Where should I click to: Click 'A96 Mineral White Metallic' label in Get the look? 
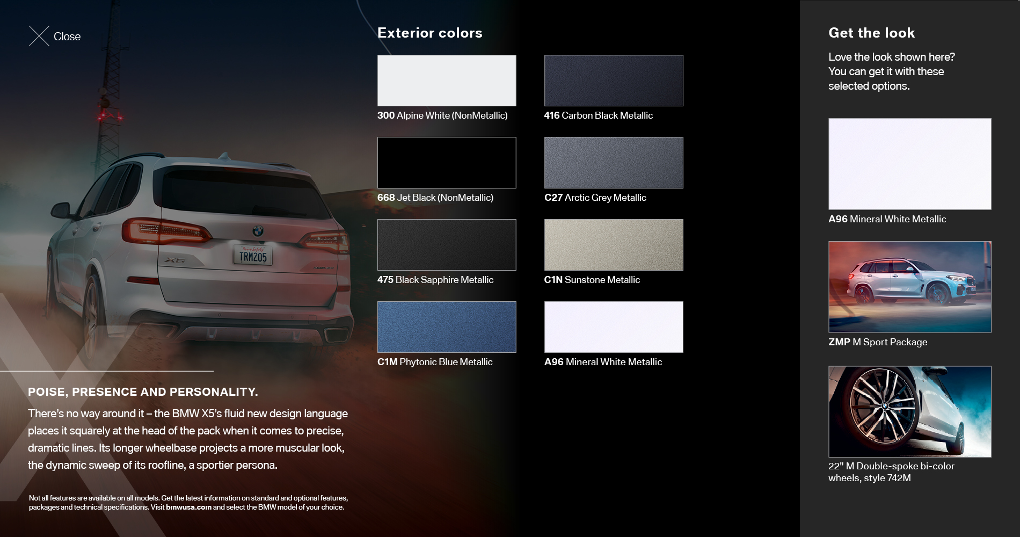pyautogui.click(x=887, y=219)
